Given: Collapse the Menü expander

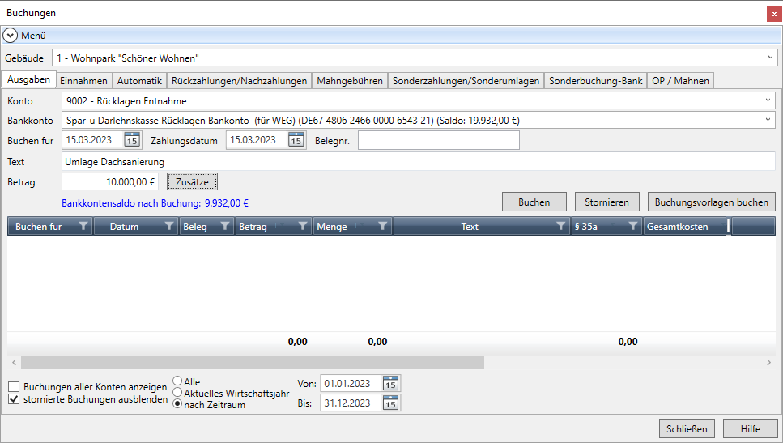Looking at the screenshot, I should point(11,36).
